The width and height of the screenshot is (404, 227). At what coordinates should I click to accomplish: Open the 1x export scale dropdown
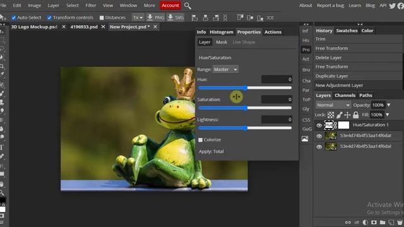pos(138,18)
